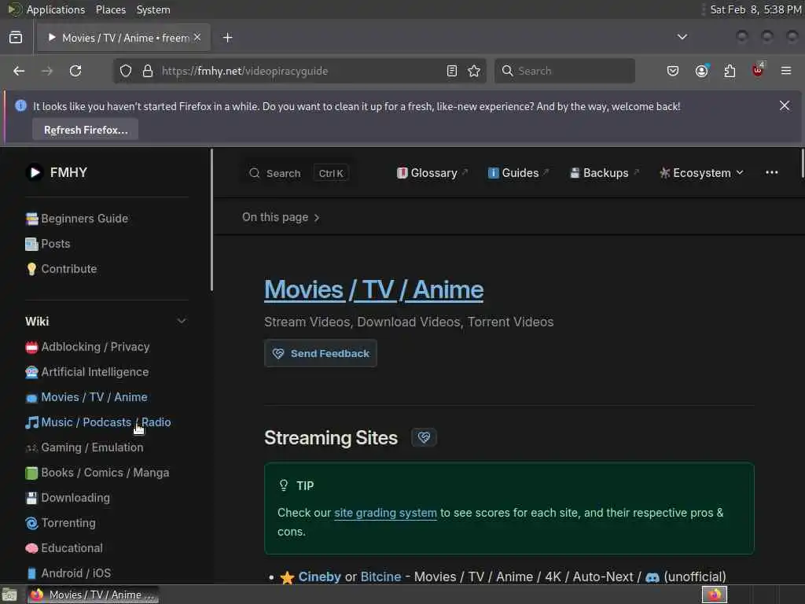This screenshot has width=805, height=604.
Task: Dismiss the Firefox refresh notification bar
Action: point(785,105)
